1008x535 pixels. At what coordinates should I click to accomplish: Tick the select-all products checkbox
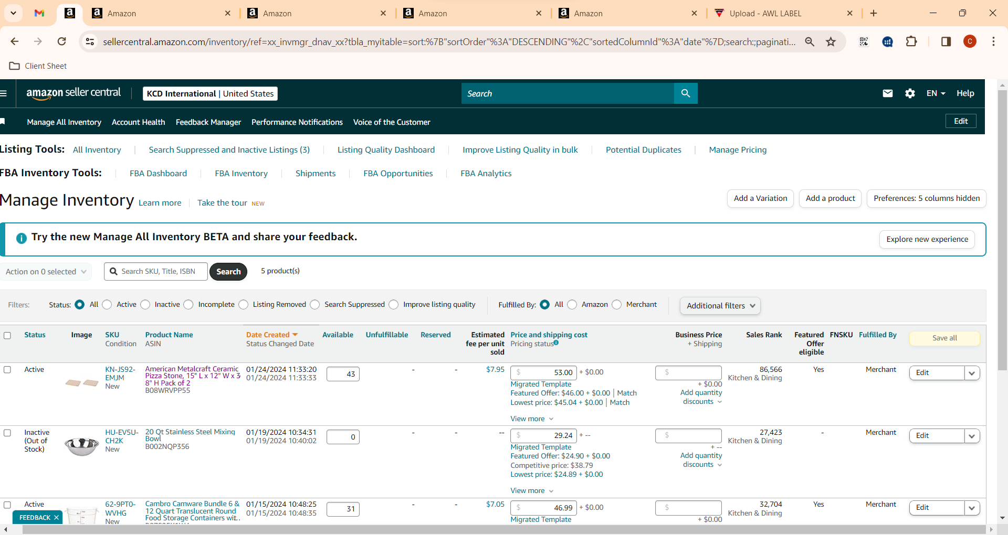7,336
